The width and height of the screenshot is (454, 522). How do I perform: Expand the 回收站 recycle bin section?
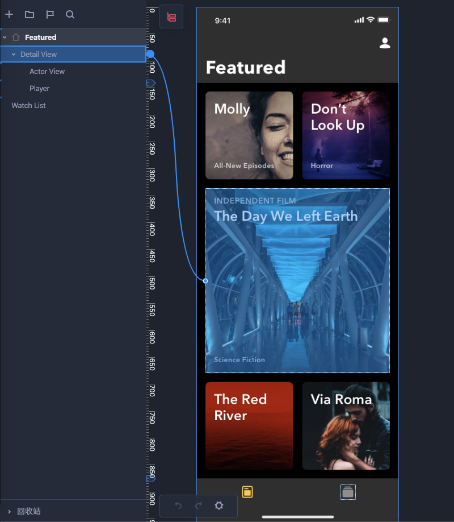click(9, 511)
